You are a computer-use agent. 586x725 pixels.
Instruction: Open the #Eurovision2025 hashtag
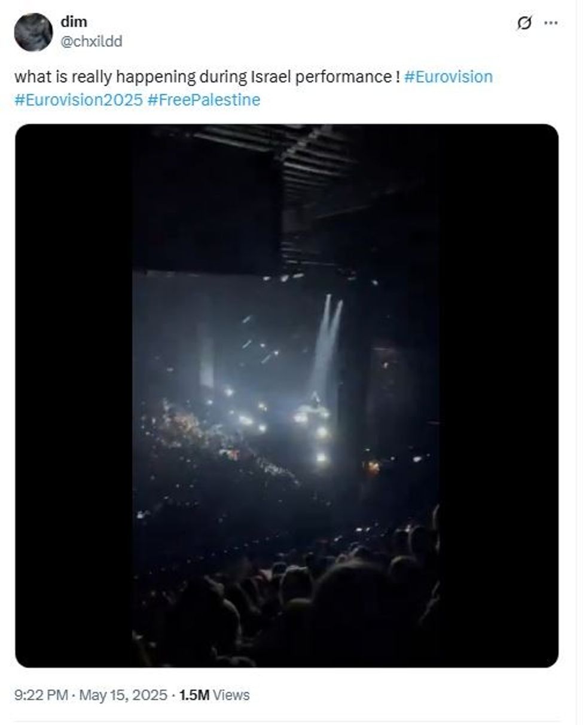78,100
